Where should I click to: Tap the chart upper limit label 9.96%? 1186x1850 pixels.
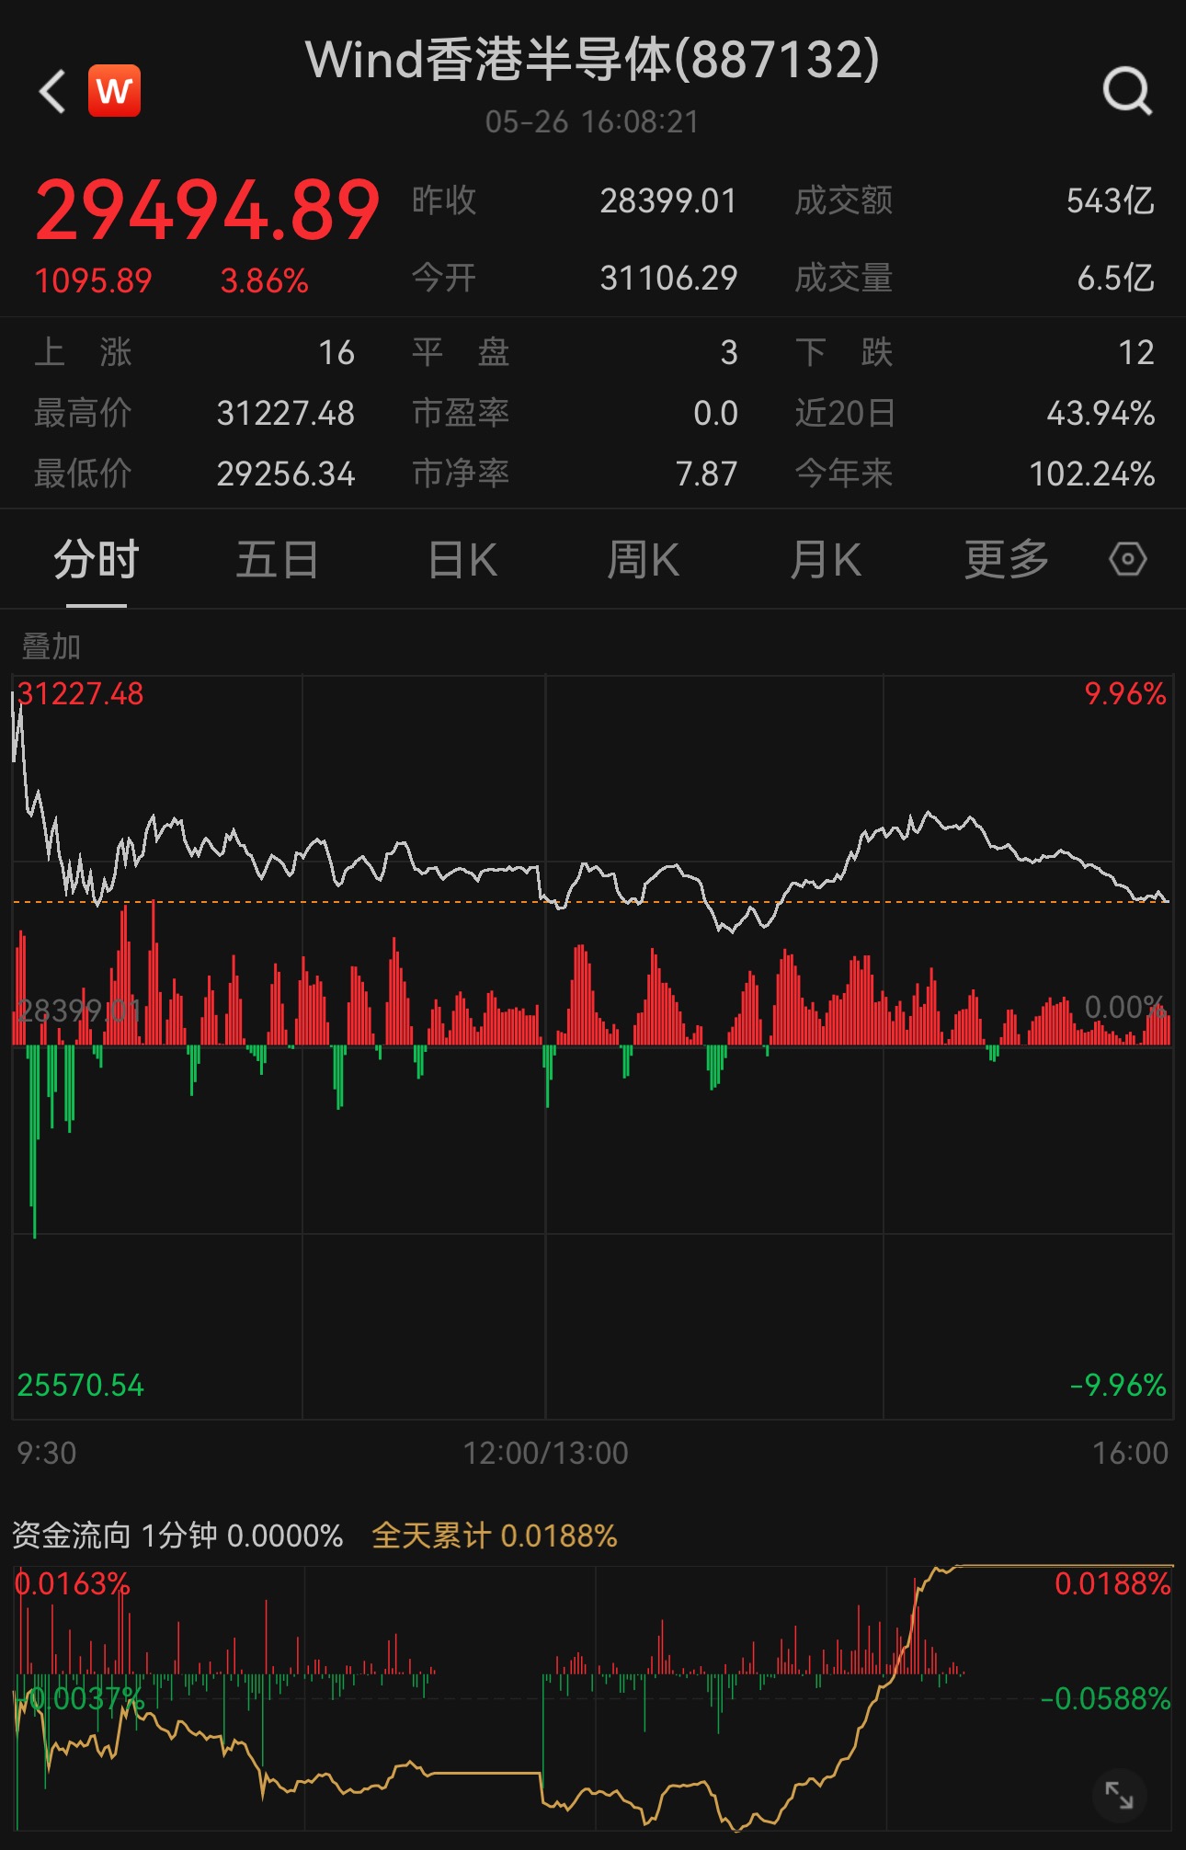pos(1125,693)
